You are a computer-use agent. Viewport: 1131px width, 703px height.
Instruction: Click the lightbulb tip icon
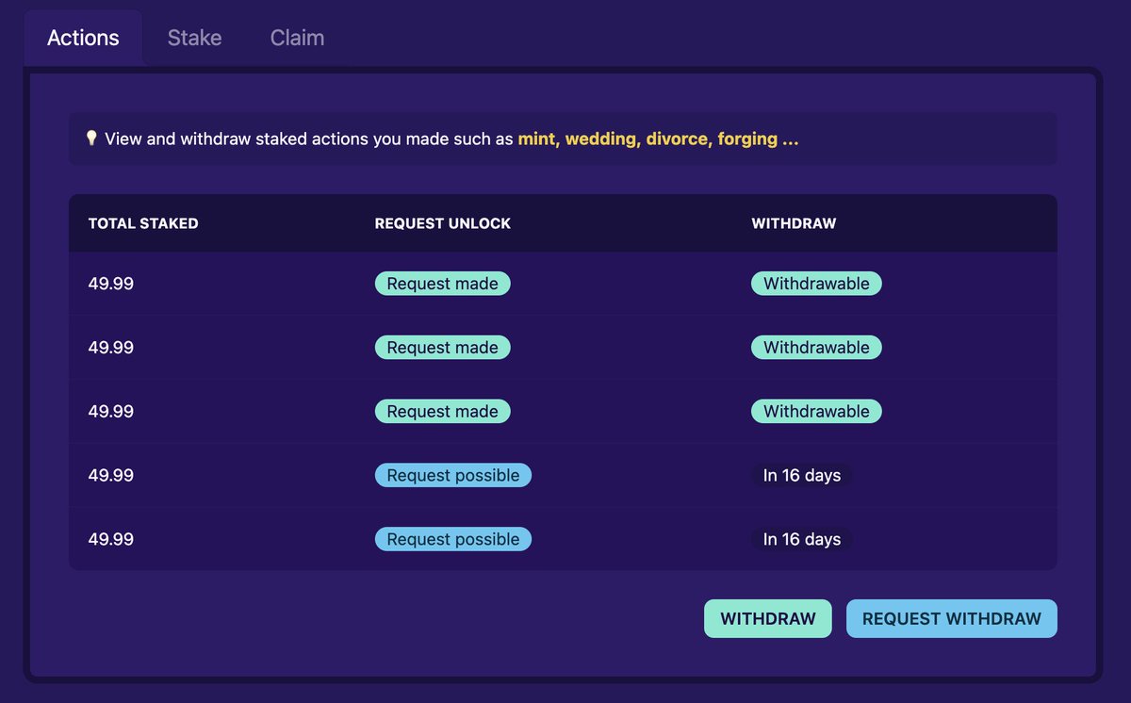[91, 139]
